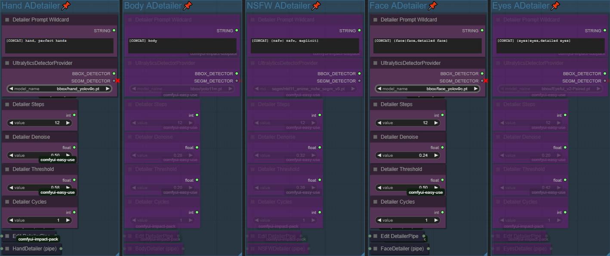Collapse Detailer Prompt Wildcard node in Hand group
This screenshot has width=610, height=256.
(x=7, y=20)
